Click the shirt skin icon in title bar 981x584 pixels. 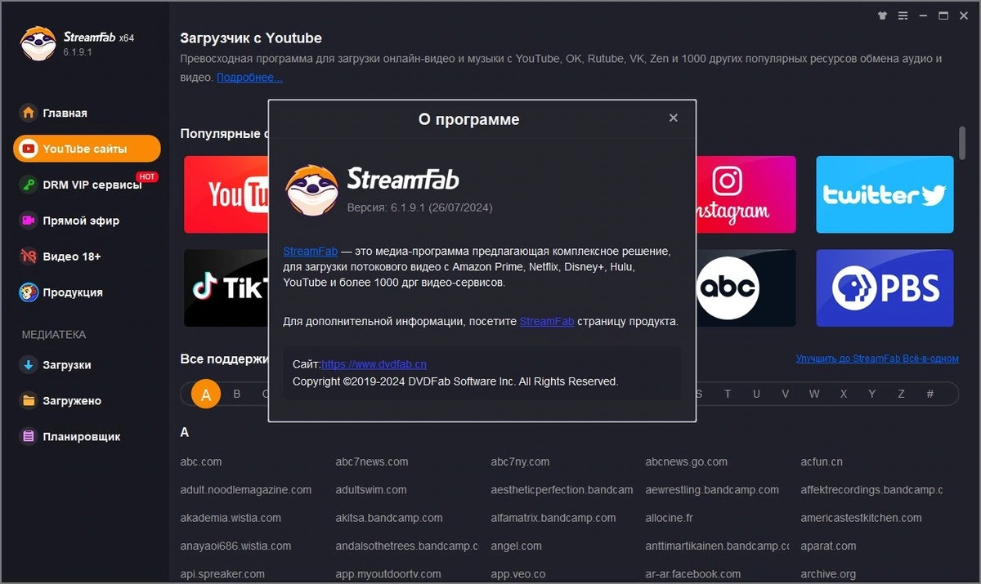tap(882, 15)
